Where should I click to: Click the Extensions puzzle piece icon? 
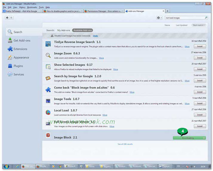pos(10,49)
